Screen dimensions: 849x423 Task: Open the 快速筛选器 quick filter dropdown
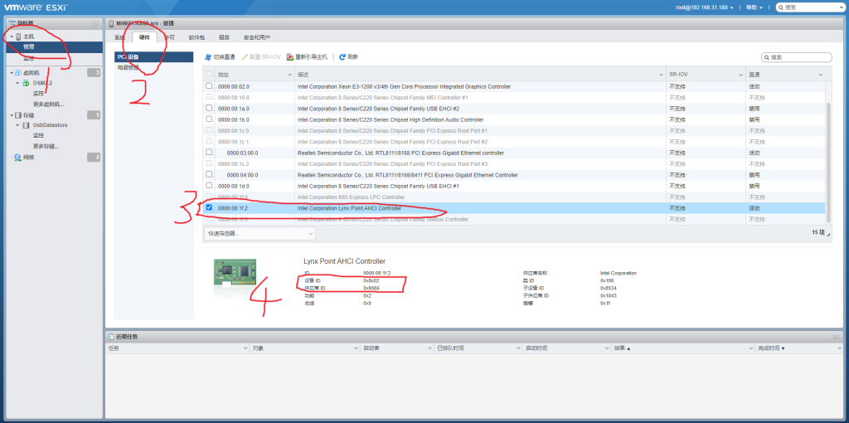coord(260,233)
